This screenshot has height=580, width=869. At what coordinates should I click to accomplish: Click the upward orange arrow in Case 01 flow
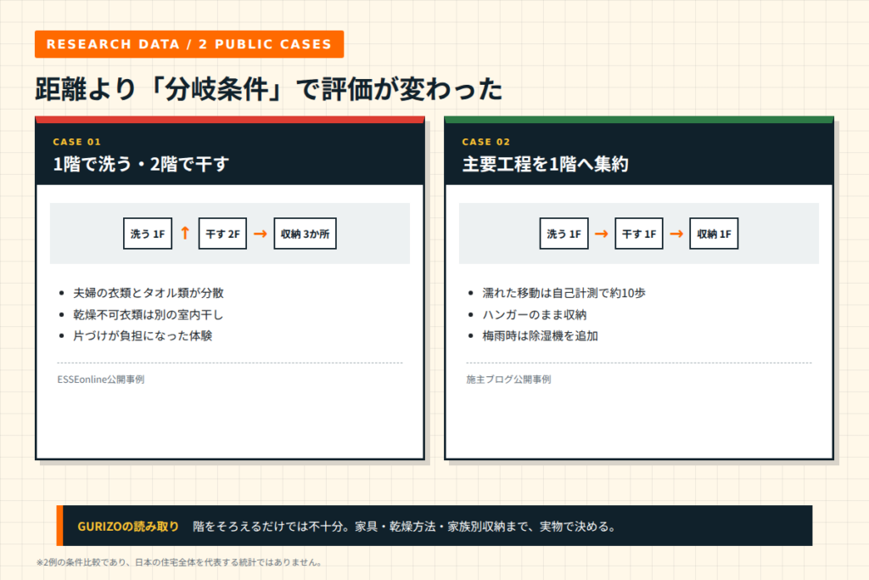click(185, 234)
